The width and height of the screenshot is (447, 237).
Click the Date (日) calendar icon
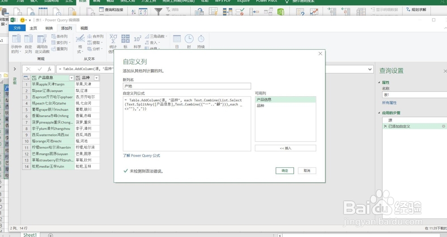[x=177, y=39]
